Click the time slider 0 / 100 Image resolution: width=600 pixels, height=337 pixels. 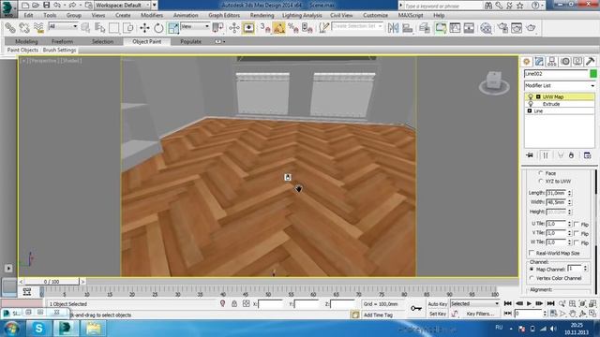point(52,282)
